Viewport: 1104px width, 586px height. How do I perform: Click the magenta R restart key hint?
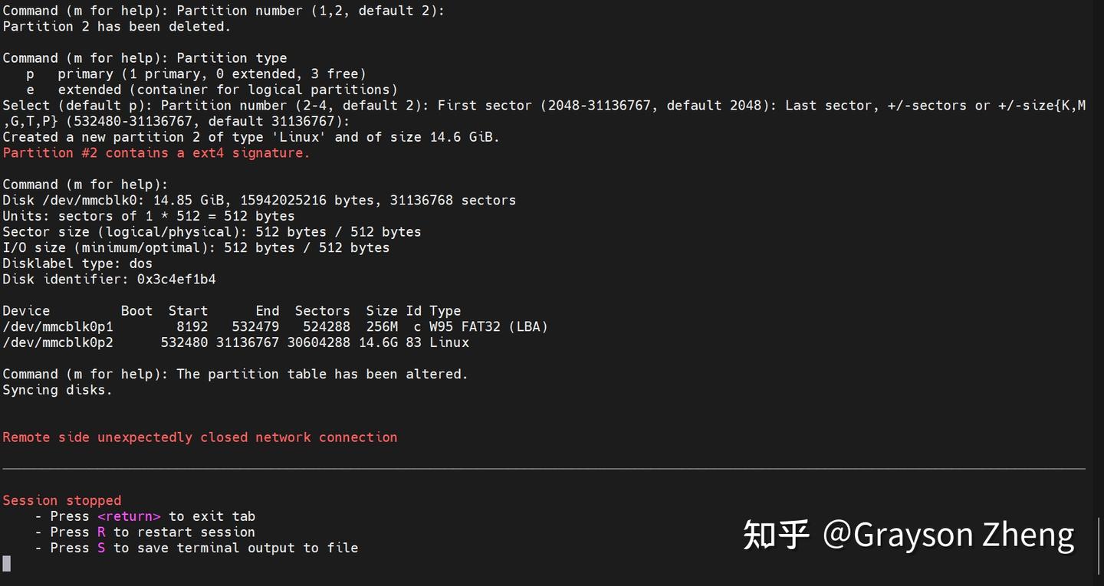point(101,532)
